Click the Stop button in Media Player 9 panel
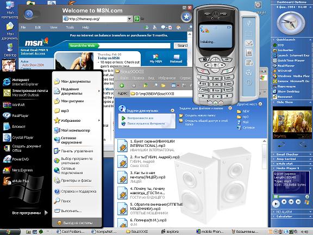This screenshot has width=313, height=235. pyautogui.click(x=284, y=202)
